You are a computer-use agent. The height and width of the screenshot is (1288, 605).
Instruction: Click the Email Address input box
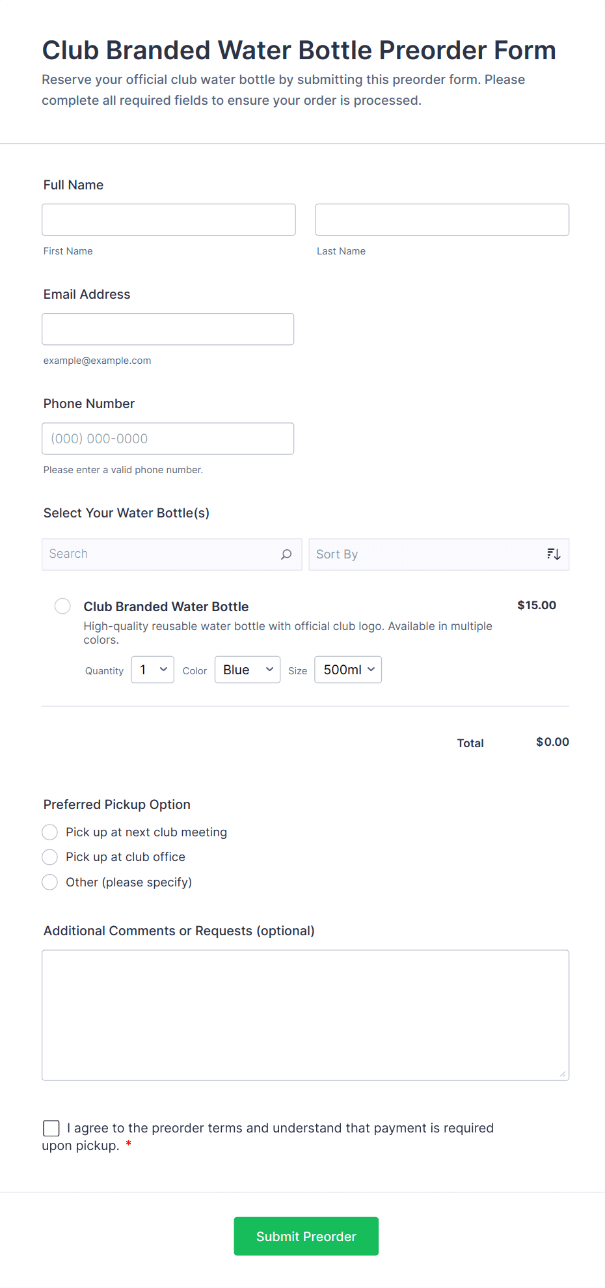(x=168, y=329)
